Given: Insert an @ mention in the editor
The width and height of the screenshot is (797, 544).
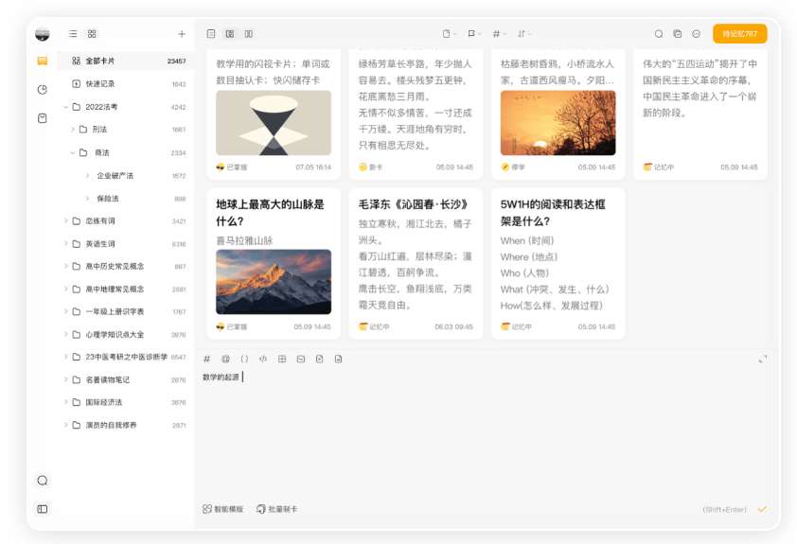Looking at the screenshot, I should coord(225,360).
